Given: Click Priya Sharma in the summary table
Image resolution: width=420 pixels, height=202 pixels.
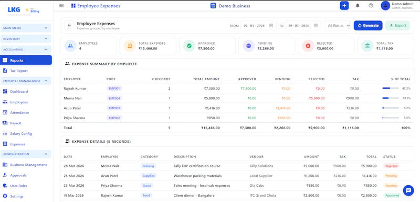Looking at the screenshot, I should point(74,118).
